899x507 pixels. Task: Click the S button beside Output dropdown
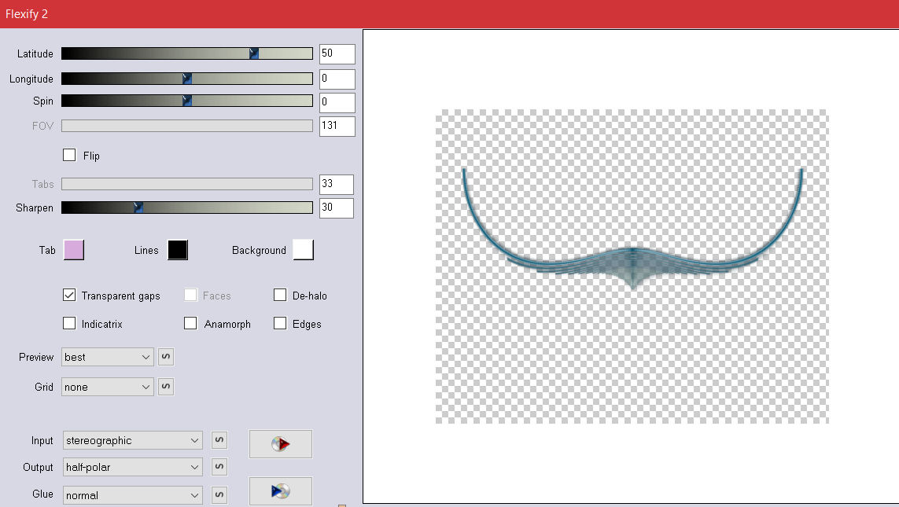click(219, 467)
